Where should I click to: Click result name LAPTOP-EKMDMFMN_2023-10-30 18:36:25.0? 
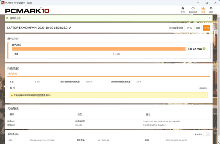[37, 28]
